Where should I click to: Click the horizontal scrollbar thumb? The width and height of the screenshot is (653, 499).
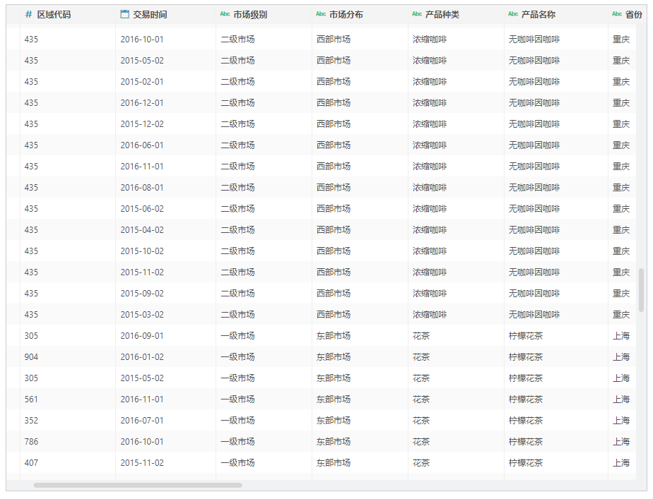pyautogui.click(x=138, y=486)
